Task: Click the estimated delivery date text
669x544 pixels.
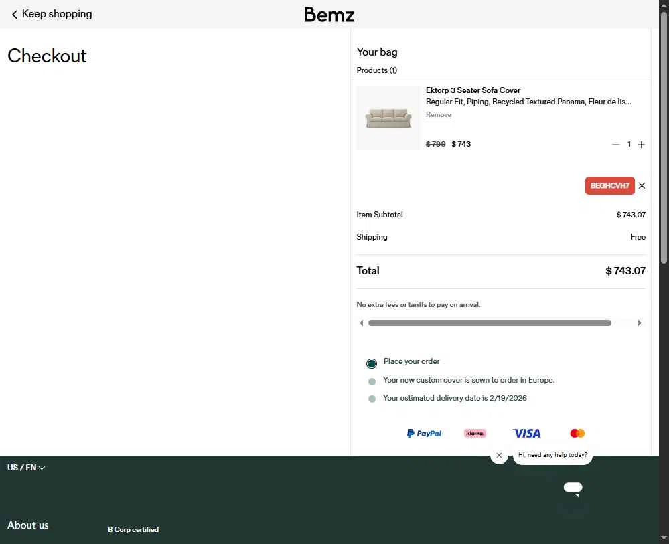Action: pos(455,398)
